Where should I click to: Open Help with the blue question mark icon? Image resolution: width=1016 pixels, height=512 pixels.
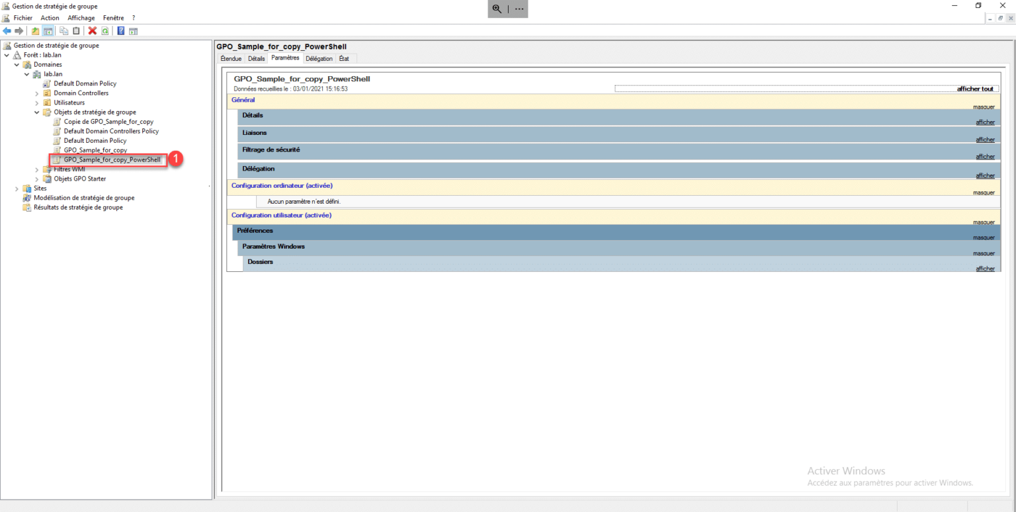click(121, 31)
